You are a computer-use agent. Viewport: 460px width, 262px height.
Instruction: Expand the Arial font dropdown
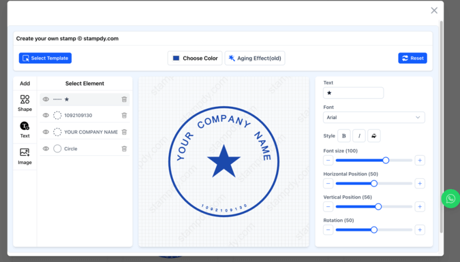[x=373, y=118]
